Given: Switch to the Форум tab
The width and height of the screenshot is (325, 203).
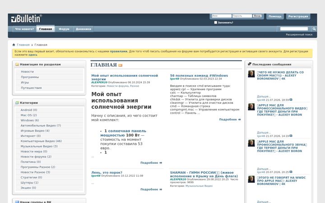Looking at the screenshot, I should [64, 29].
